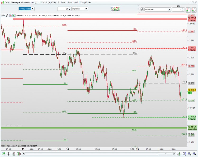Open the chart export icon at bottom left
Image resolution: width=198 pixels, height=157 pixels.
click(x=3, y=154)
